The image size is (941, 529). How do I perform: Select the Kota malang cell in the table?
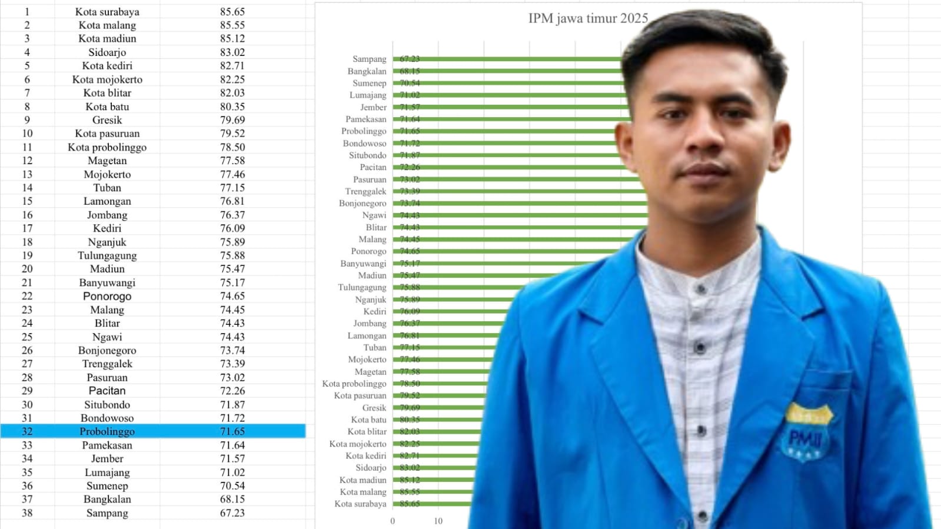(107, 25)
